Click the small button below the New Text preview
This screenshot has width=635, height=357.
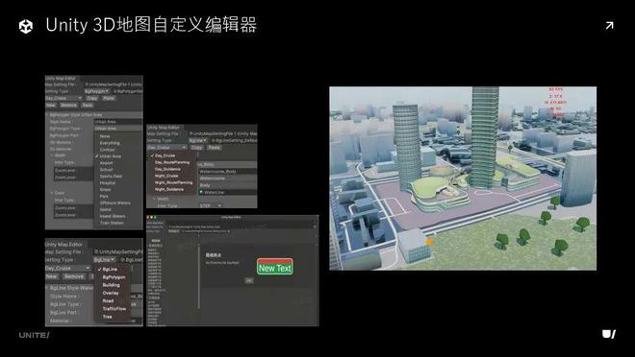click(x=248, y=280)
